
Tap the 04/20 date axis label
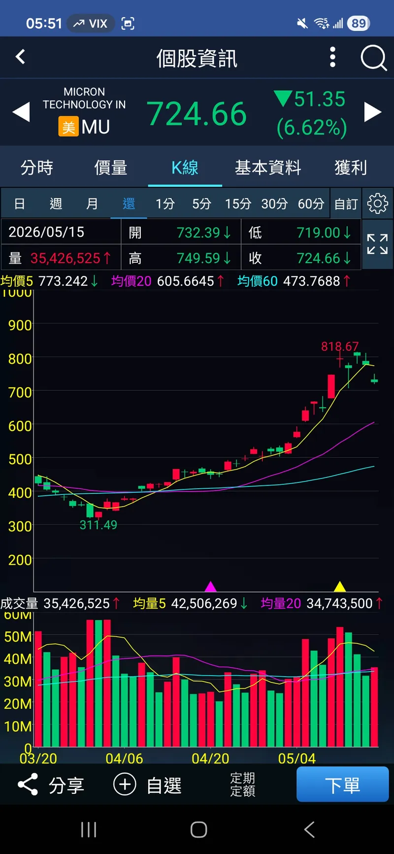click(210, 758)
